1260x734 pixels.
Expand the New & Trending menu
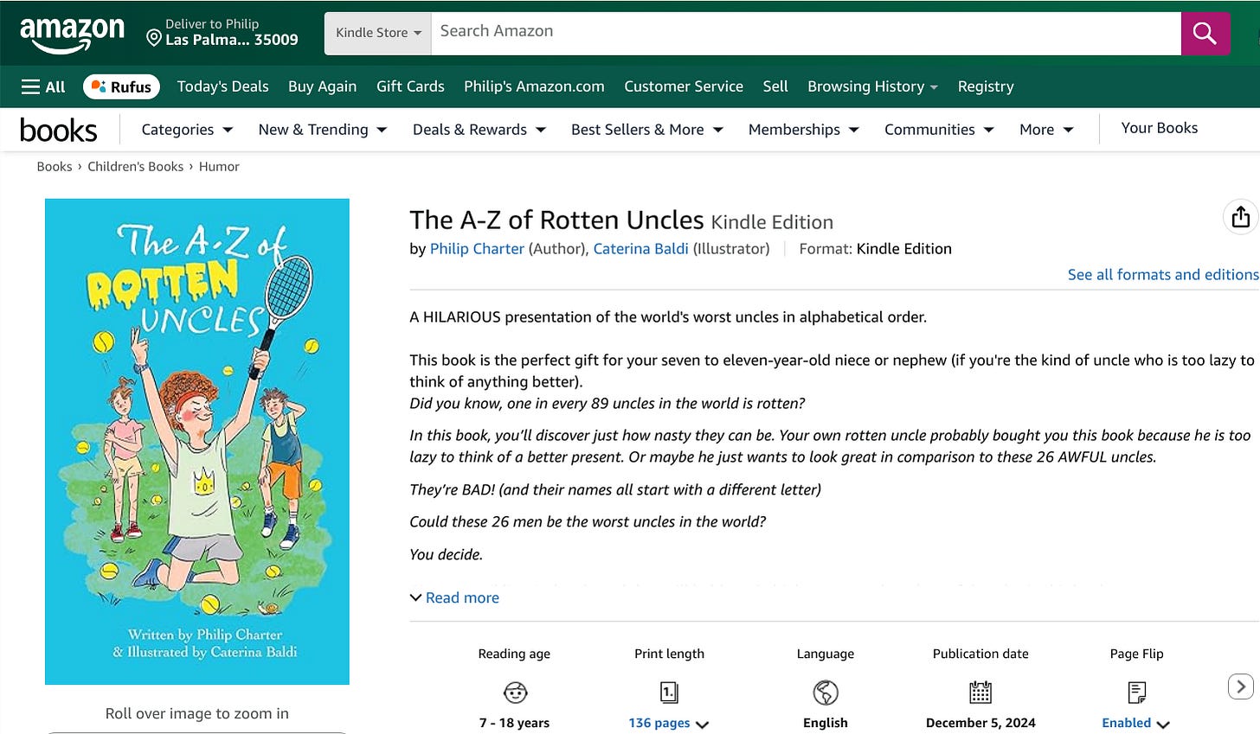click(322, 130)
